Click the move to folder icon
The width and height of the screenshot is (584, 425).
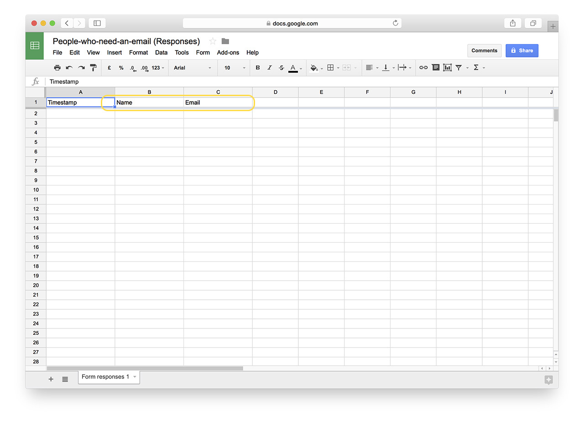pos(225,41)
